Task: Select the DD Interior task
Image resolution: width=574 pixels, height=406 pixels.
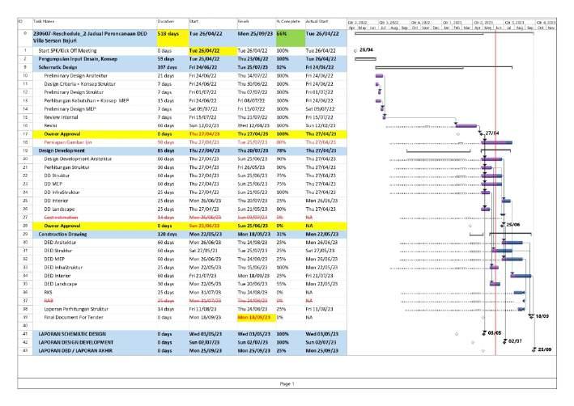Action: point(56,201)
